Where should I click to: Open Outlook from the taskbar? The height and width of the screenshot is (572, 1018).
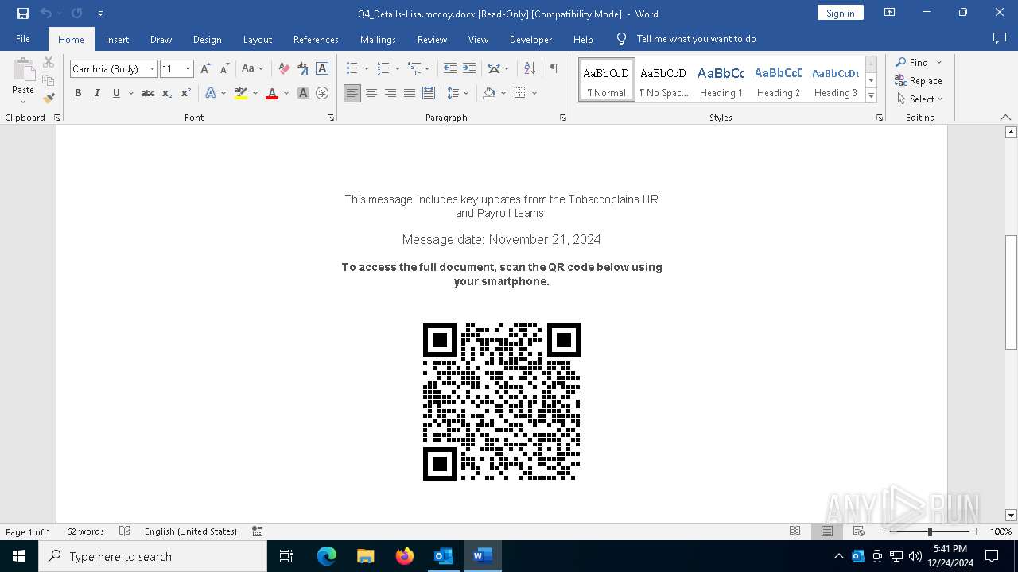pyautogui.click(x=443, y=556)
